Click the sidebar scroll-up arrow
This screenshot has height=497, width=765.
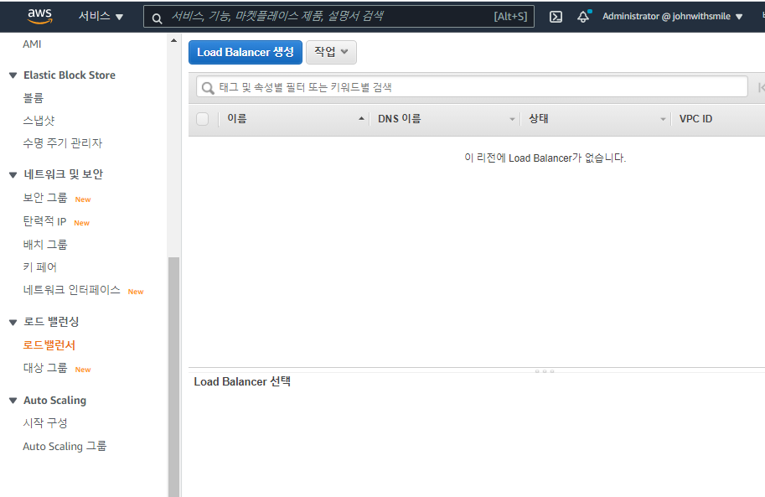[173, 40]
